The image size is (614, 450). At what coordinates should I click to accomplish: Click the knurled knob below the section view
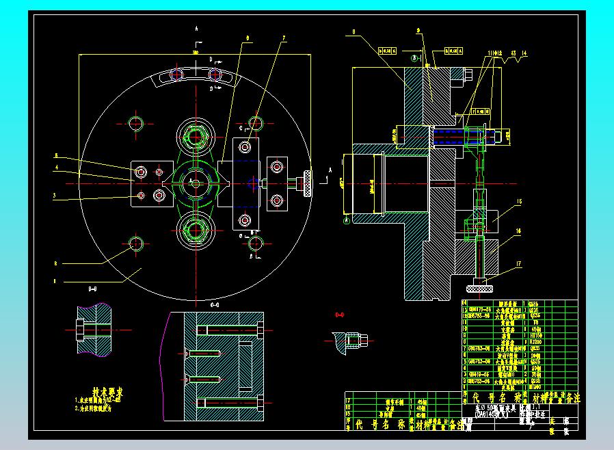point(479,289)
